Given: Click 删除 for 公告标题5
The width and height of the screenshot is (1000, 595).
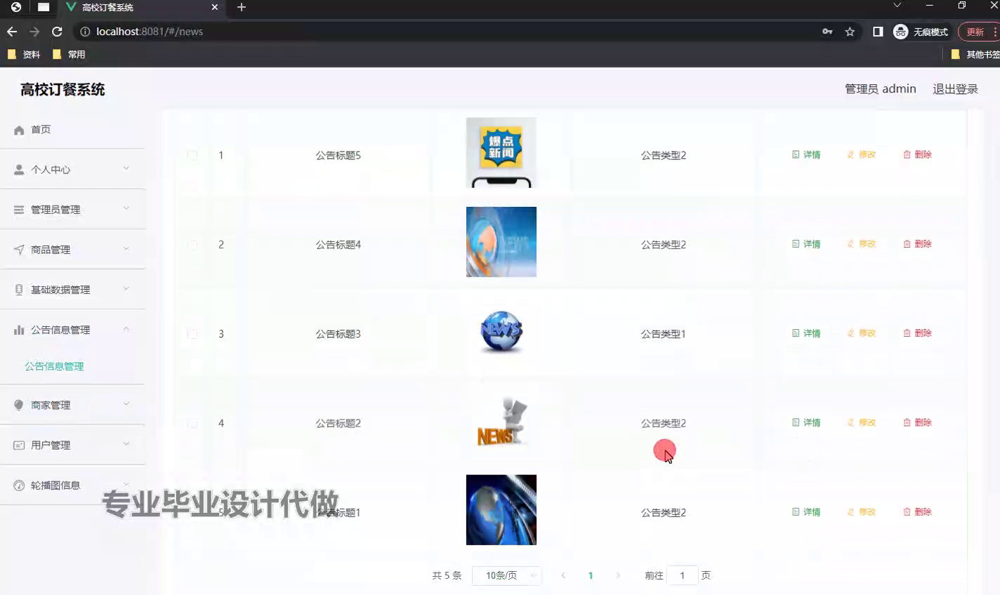Looking at the screenshot, I should [917, 154].
